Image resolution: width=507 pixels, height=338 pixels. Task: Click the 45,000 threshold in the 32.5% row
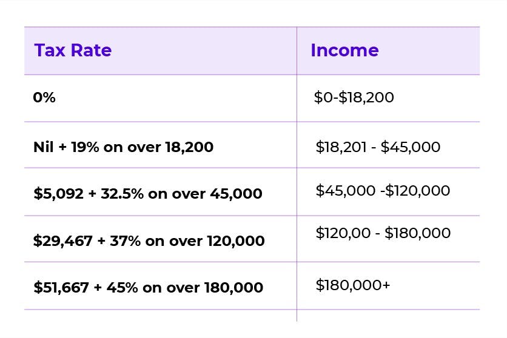(x=236, y=194)
